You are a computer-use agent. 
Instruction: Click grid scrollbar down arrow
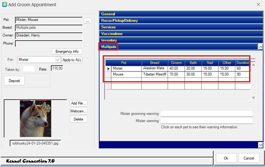[254, 98]
